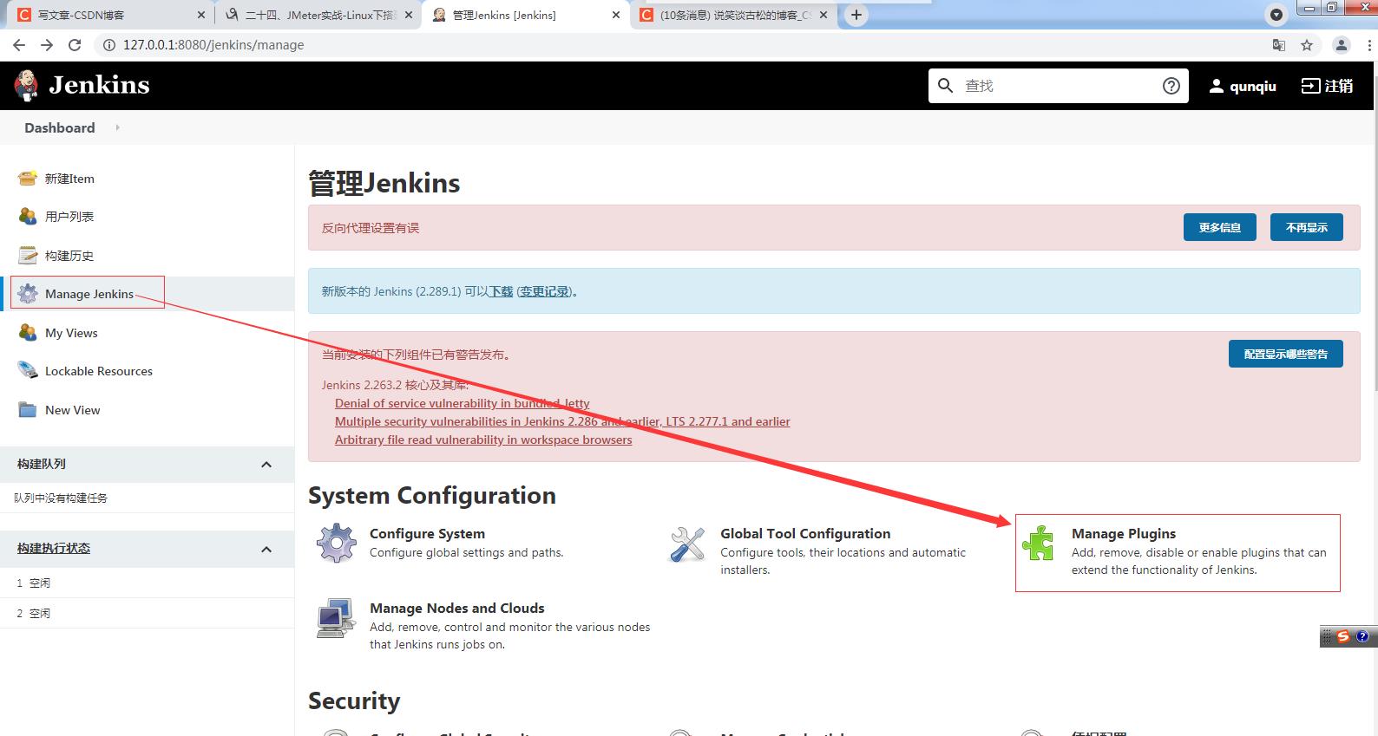Expand the Dashboard breadcrumb arrow
The image size is (1378, 736).
(x=117, y=127)
